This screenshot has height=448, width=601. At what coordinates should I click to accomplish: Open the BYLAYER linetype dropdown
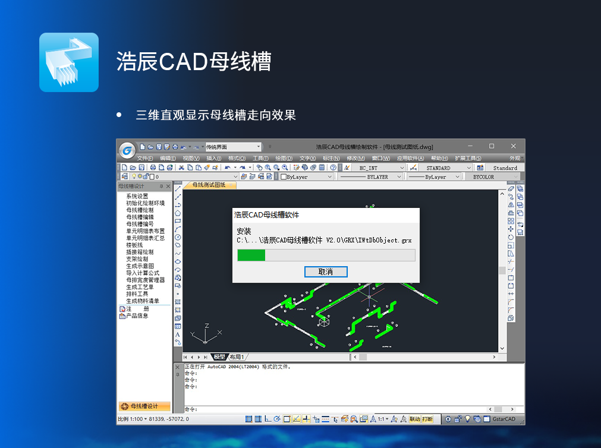pyautogui.click(x=370, y=176)
